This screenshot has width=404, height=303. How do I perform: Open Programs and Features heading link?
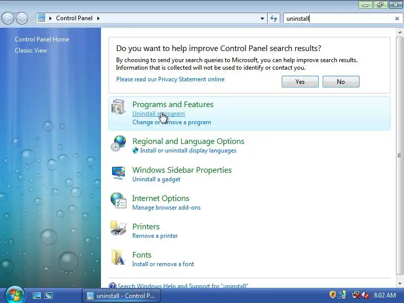coord(173,105)
